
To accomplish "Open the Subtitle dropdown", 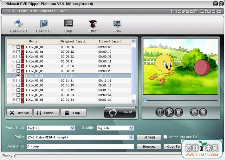I will [131, 128].
